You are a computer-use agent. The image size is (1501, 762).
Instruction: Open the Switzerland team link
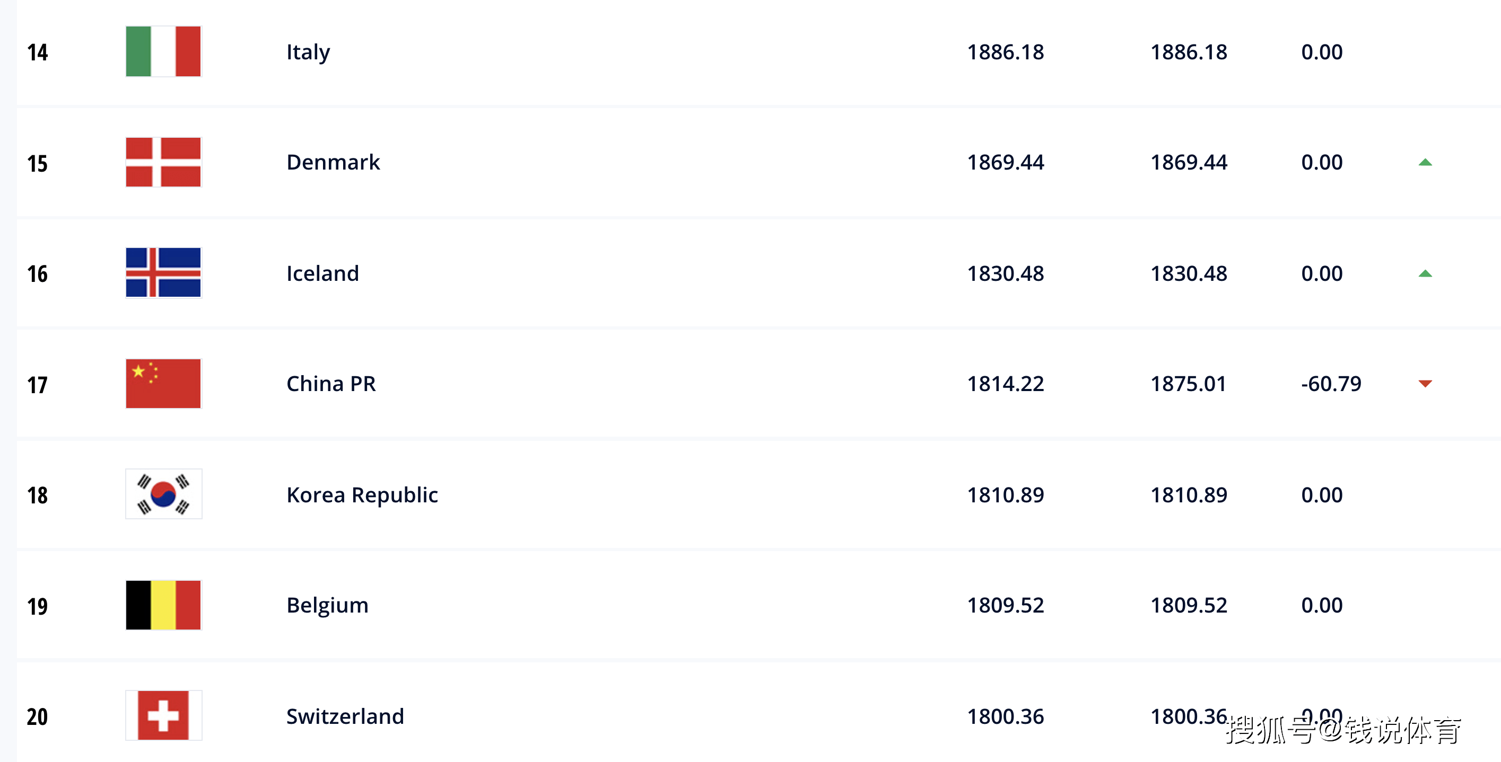(345, 716)
